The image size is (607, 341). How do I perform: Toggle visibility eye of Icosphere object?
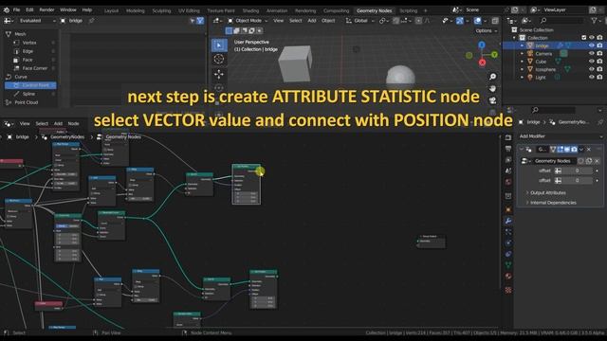coord(592,69)
